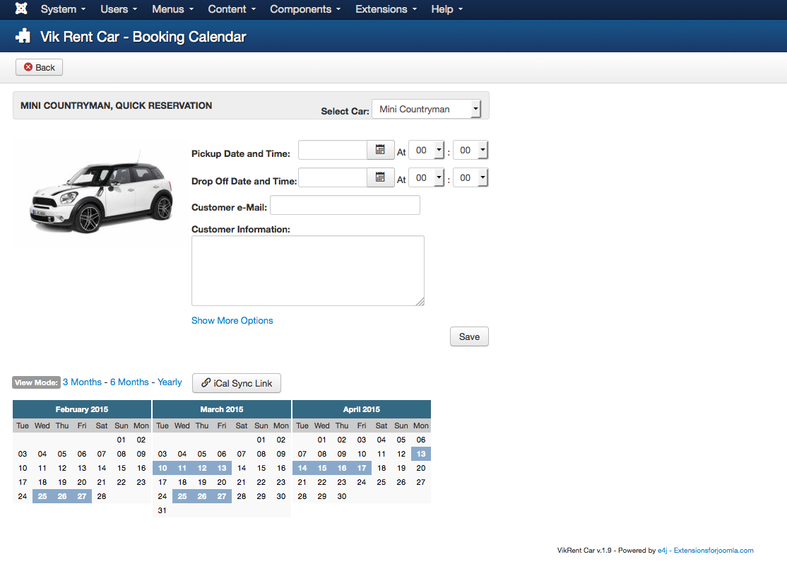Select booked day 27 in February 2015
The image size is (787, 569).
click(82, 496)
